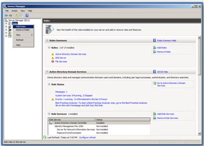Screen dimensions: 204x146
Task: Click the Storage node icon in tree
Action: (10, 36)
